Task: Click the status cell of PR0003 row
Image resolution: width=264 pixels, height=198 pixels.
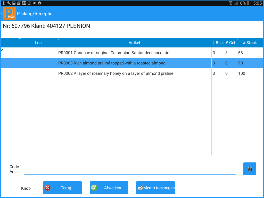Action: pyautogui.click(x=10, y=63)
